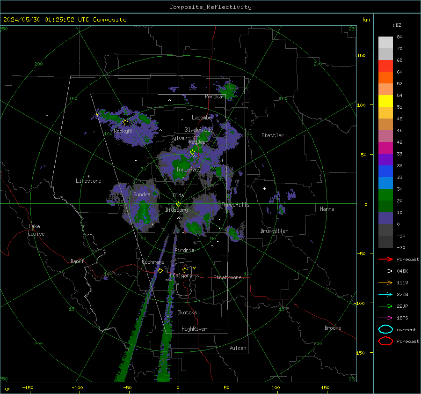Select the light gray 80 dBZ swatch
421x394 pixels.
click(385, 42)
